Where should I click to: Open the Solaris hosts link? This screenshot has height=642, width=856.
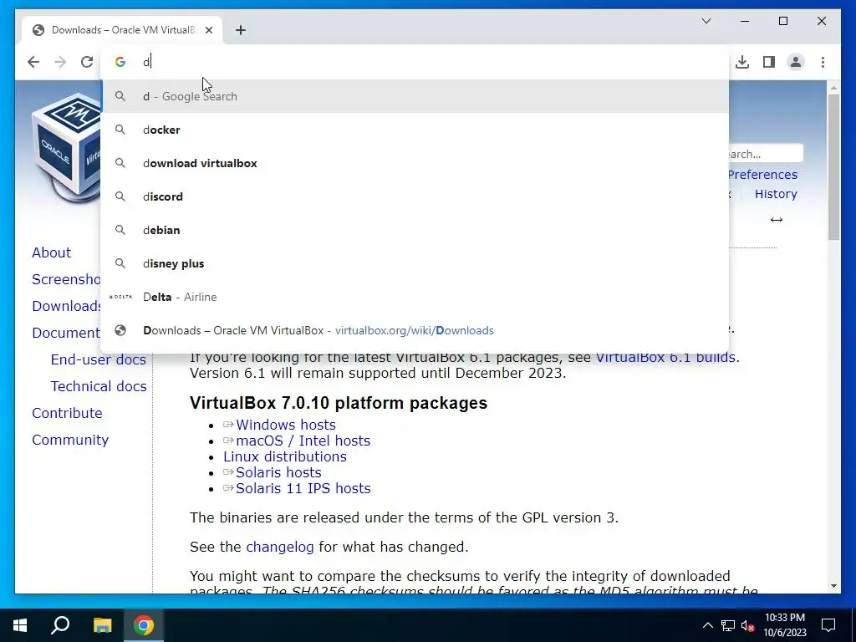click(x=278, y=472)
